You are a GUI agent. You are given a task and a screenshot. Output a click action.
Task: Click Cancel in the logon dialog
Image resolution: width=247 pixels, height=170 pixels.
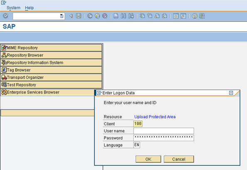click(x=179, y=159)
